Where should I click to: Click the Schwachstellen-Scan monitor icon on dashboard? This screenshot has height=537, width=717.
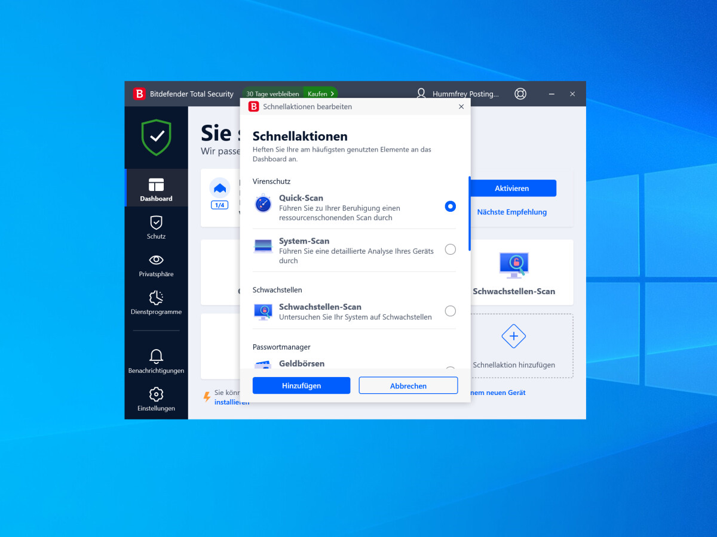pyautogui.click(x=514, y=266)
